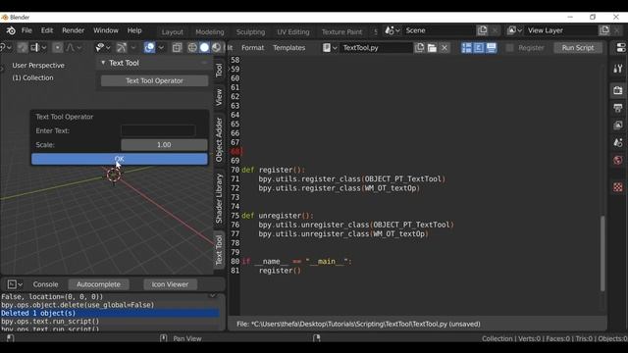Open Scene properties tab icon
This screenshot has width=628, height=353.
pyautogui.click(x=618, y=143)
